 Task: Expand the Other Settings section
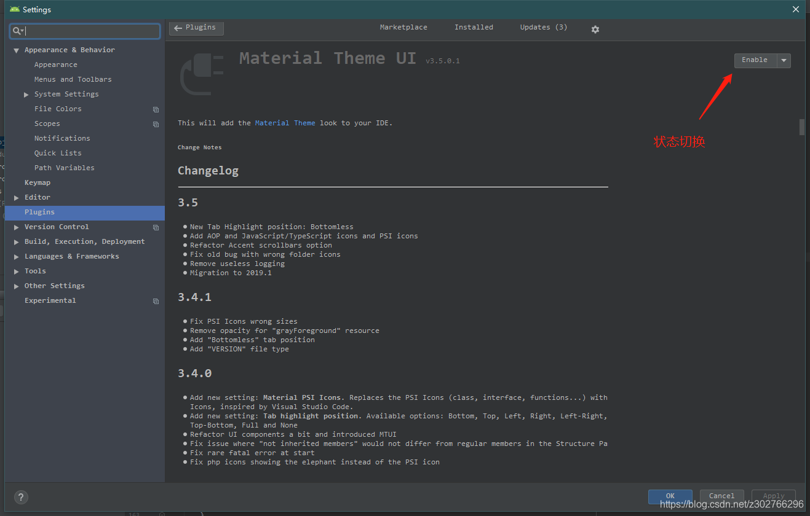pyautogui.click(x=17, y=286)
